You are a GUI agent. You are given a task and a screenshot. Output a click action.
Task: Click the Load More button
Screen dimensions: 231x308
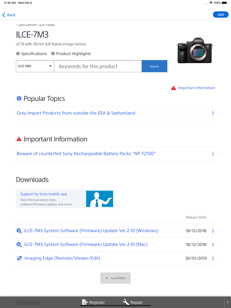(115, 278)
